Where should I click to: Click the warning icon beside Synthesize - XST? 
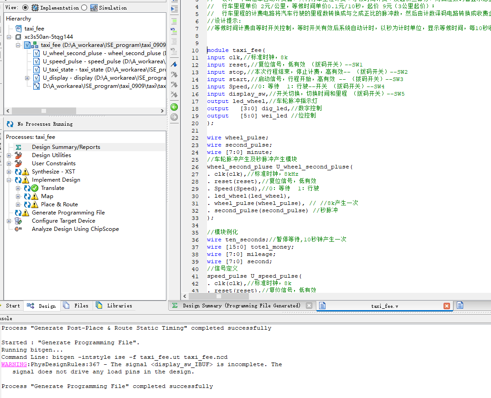[x=26, y=172]
